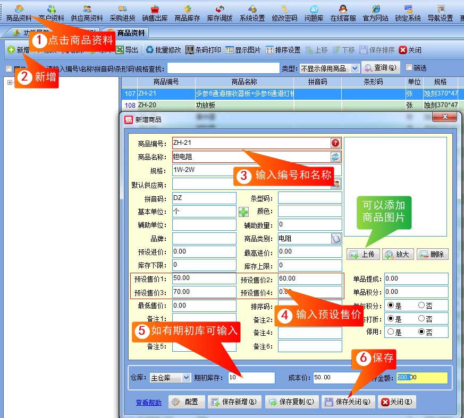Click 条码打印 barcode print
The image size is (464, 418).
[203, 50]
